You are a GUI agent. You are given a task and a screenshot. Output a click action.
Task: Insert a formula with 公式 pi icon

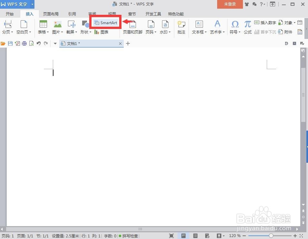[248, 24]
